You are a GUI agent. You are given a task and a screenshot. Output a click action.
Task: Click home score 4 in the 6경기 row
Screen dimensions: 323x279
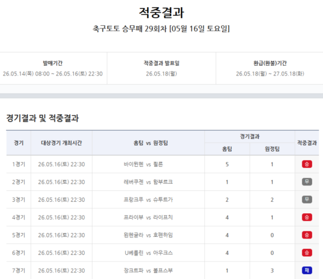pyautogui.click(x=227, y=252)
